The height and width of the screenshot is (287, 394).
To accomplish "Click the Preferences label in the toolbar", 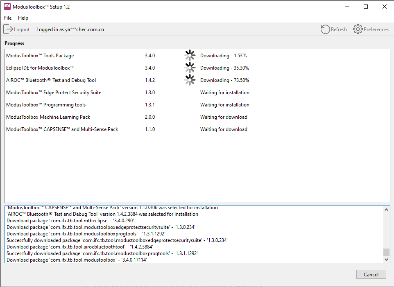I will 376,29.
